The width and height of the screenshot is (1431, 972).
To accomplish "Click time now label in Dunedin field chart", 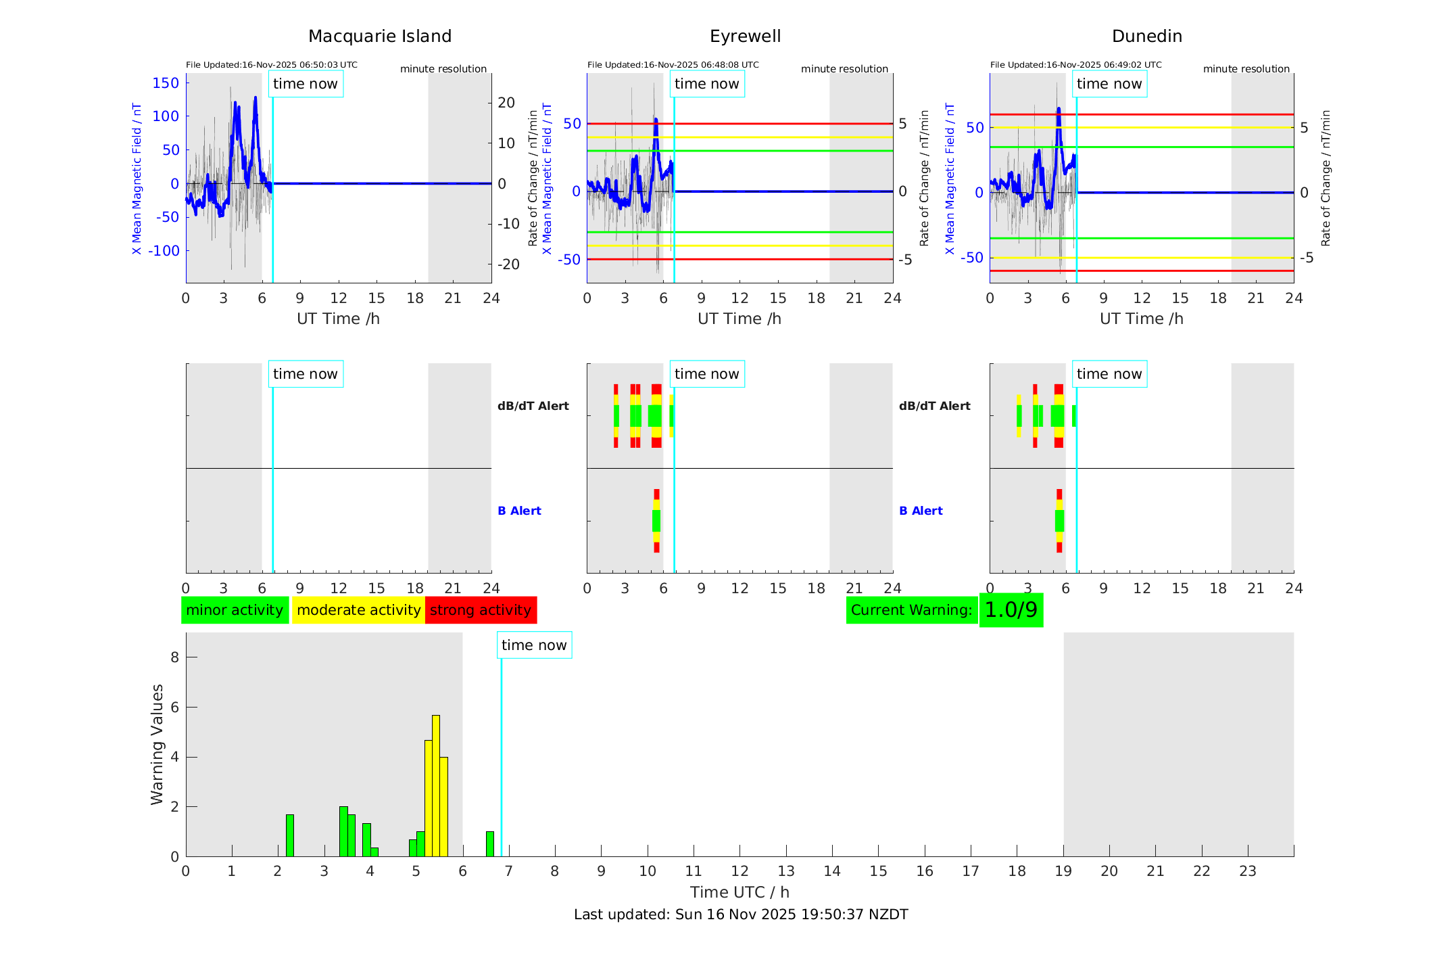I will tap(1109, 84).
